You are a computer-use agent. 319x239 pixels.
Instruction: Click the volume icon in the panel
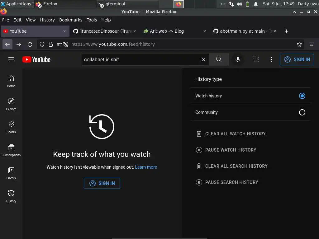(240, 4)
